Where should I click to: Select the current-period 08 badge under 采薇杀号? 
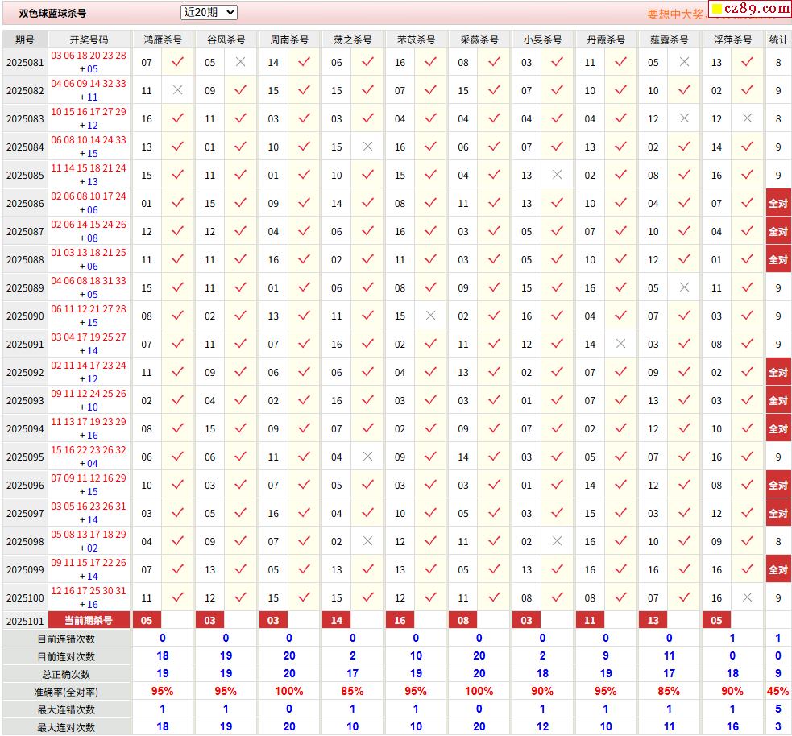point(463,620)
